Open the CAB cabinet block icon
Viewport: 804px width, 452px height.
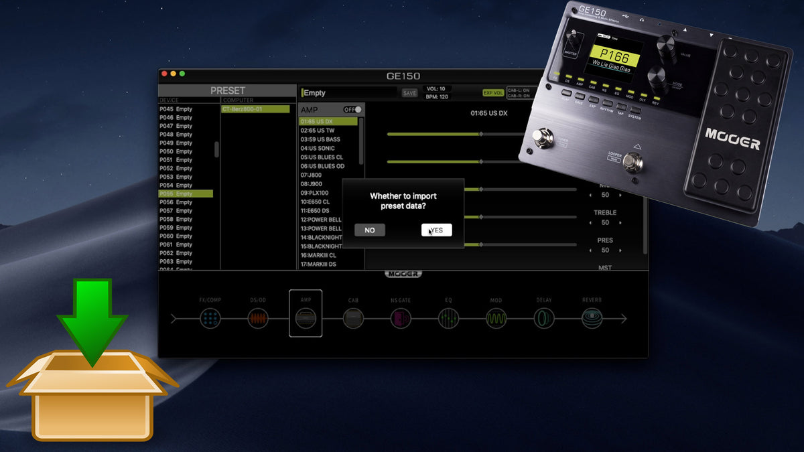353,318
